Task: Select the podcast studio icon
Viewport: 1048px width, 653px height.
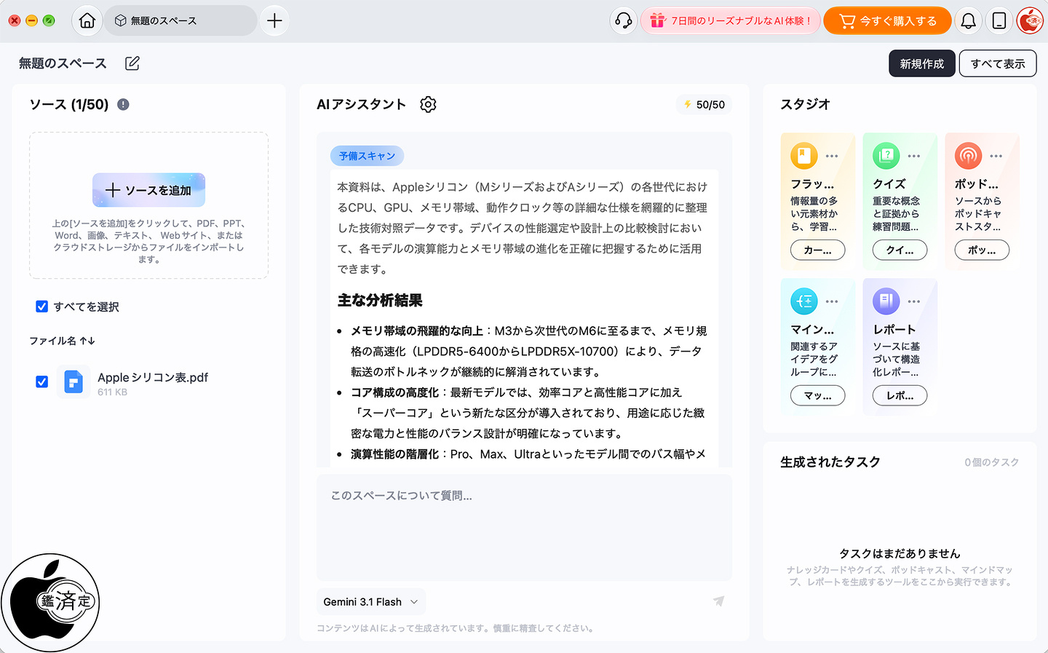Action: tap(968, 155)
